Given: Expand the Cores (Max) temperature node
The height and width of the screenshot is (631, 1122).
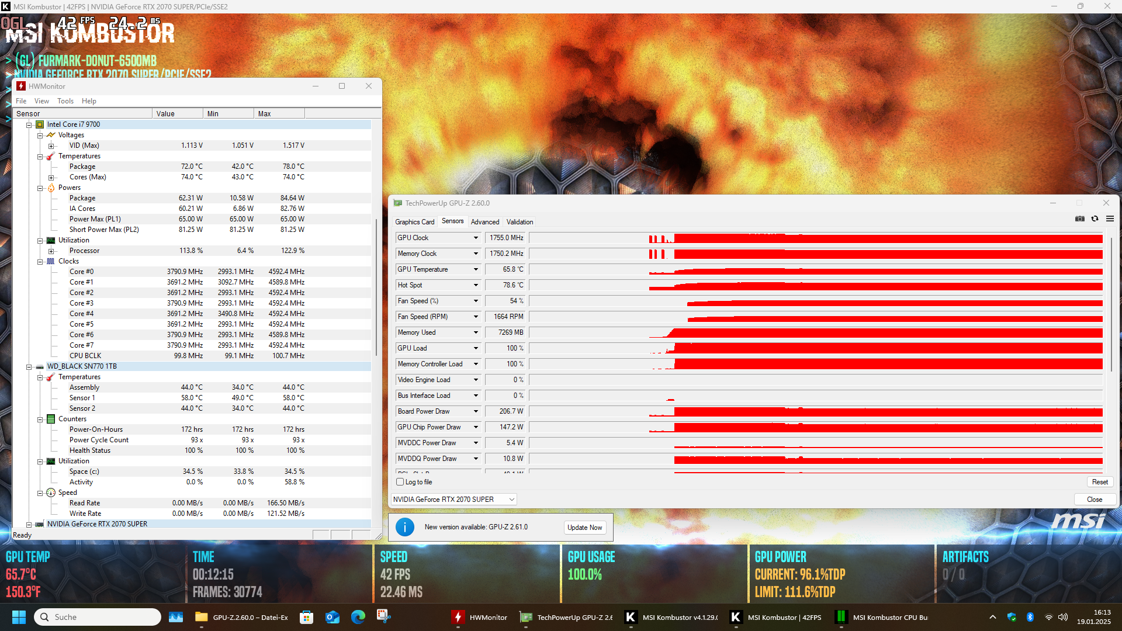Looking at the screenshot, I should 51,178.
